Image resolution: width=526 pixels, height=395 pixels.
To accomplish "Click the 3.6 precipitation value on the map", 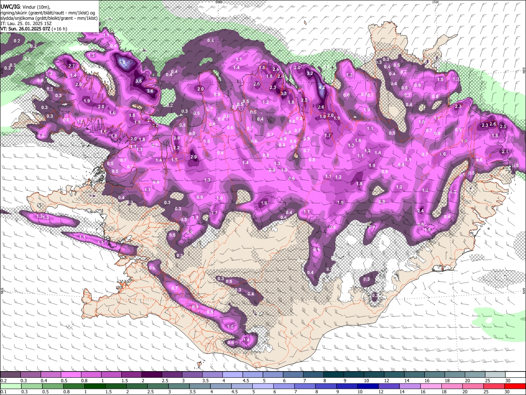I will click(150, 91).
